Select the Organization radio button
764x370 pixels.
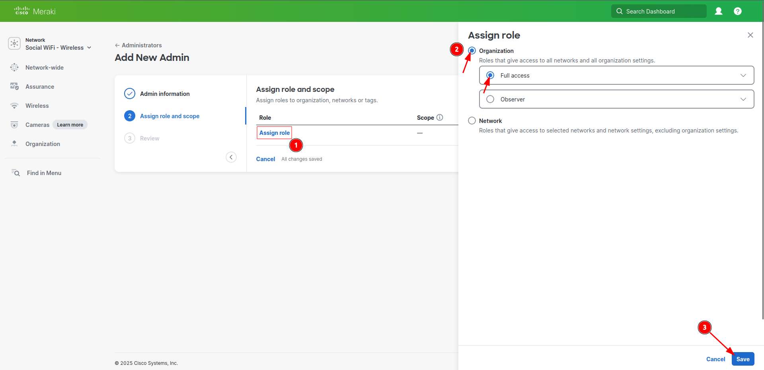[472, 51]
